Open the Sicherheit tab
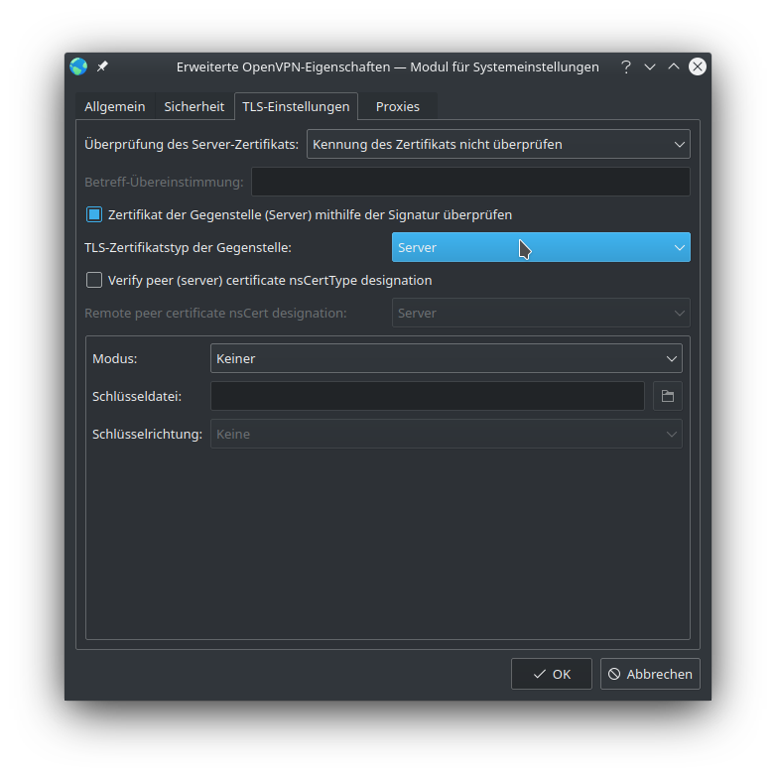The height and width of the screenshot is (777, 776). point(194,106)
